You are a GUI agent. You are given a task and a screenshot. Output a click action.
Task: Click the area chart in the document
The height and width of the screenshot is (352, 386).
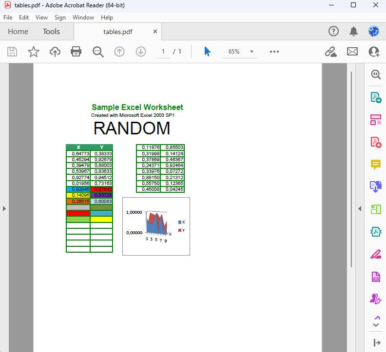(156, 226)
